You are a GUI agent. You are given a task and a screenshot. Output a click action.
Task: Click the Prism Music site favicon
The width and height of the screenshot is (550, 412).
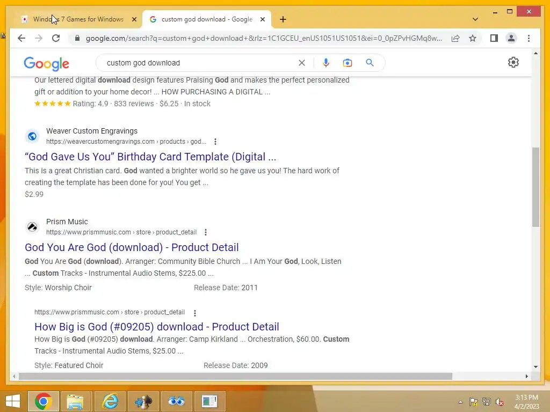[x=32, y=227]
